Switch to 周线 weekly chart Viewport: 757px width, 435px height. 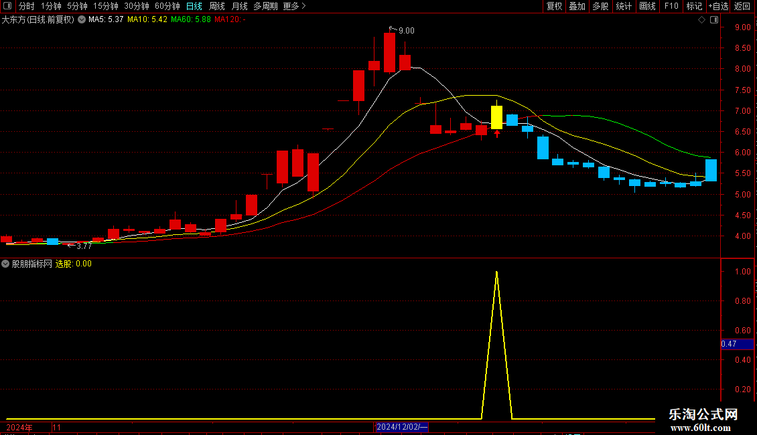tap(217, 6)
